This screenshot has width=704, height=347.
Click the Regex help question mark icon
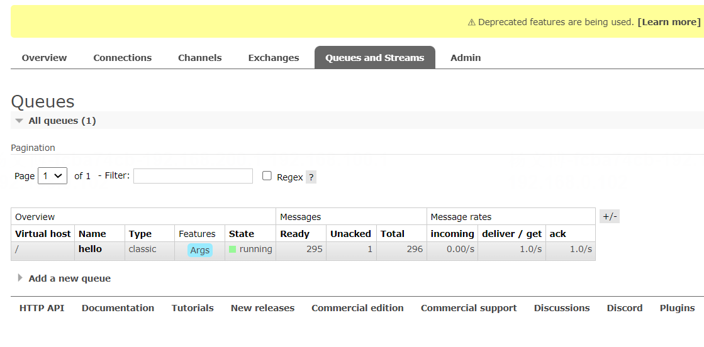tap(311, 177)
